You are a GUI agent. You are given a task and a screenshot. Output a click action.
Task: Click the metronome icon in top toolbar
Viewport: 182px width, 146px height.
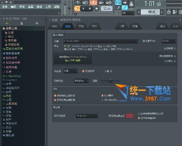pyautogui.click(x=78, y=2)
